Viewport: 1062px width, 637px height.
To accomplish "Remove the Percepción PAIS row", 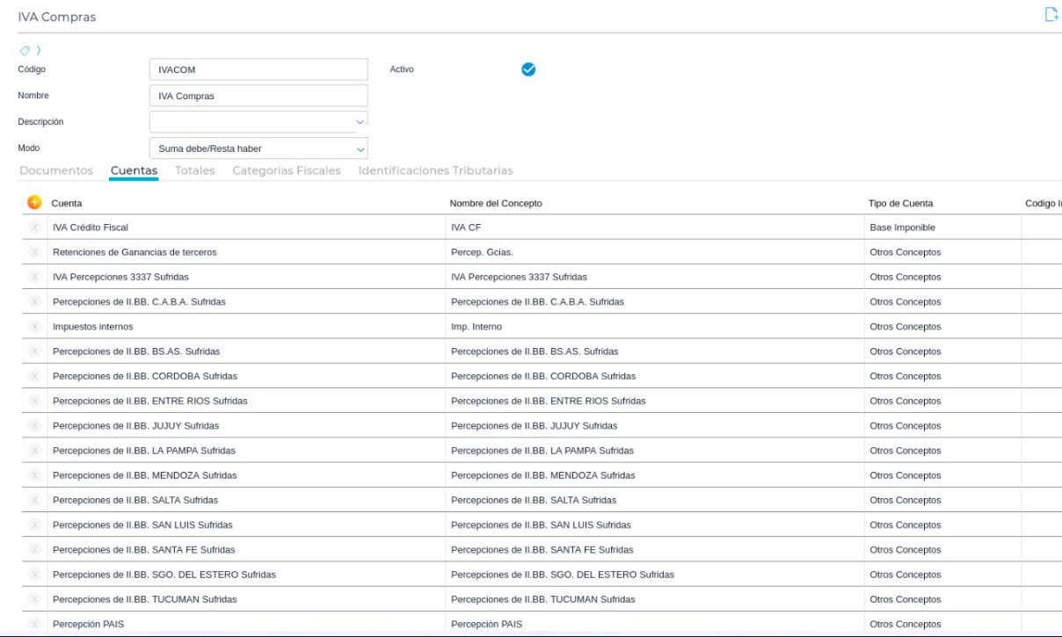I will [x=34, y=625].
